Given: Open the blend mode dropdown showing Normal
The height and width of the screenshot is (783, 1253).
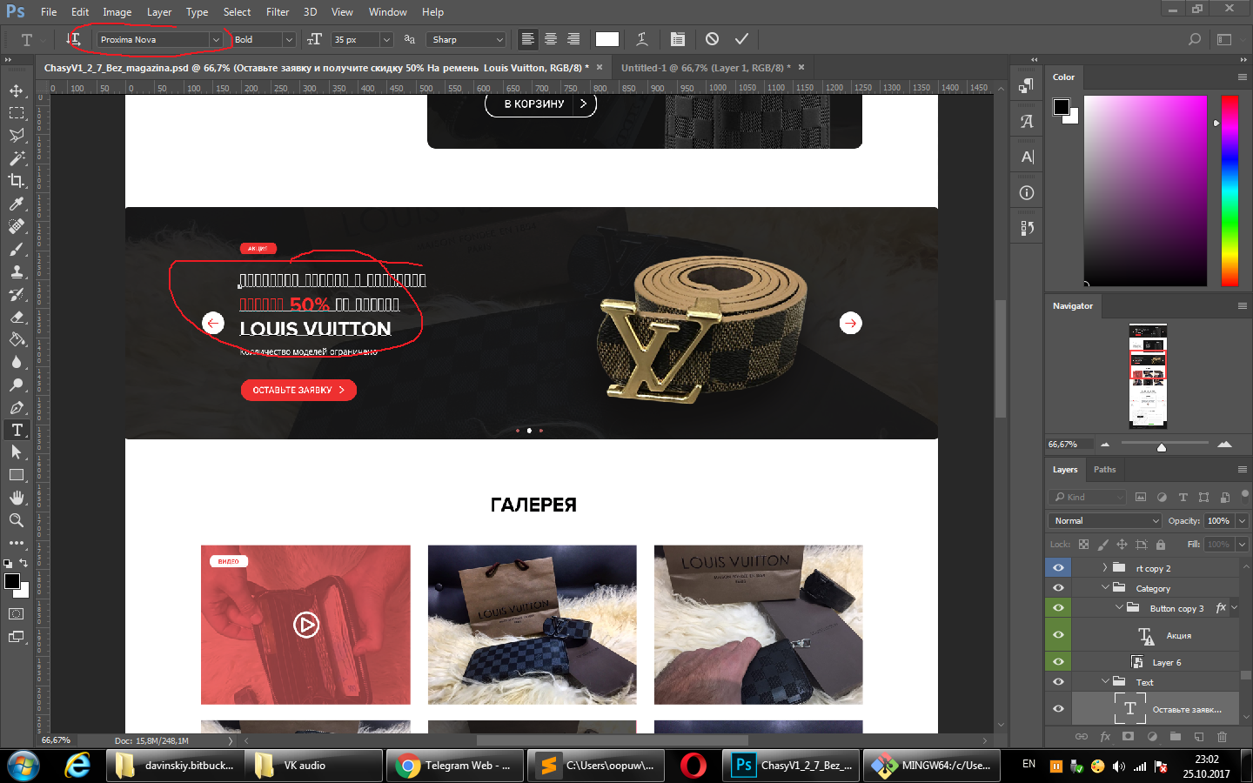Looking at the screenshot, I should (1105, 520).
